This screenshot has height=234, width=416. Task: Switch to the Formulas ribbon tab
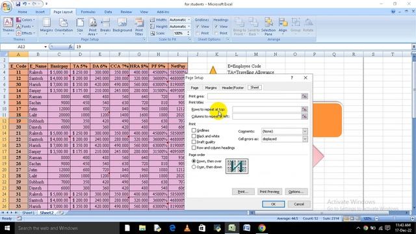click(x=88, y=12)
